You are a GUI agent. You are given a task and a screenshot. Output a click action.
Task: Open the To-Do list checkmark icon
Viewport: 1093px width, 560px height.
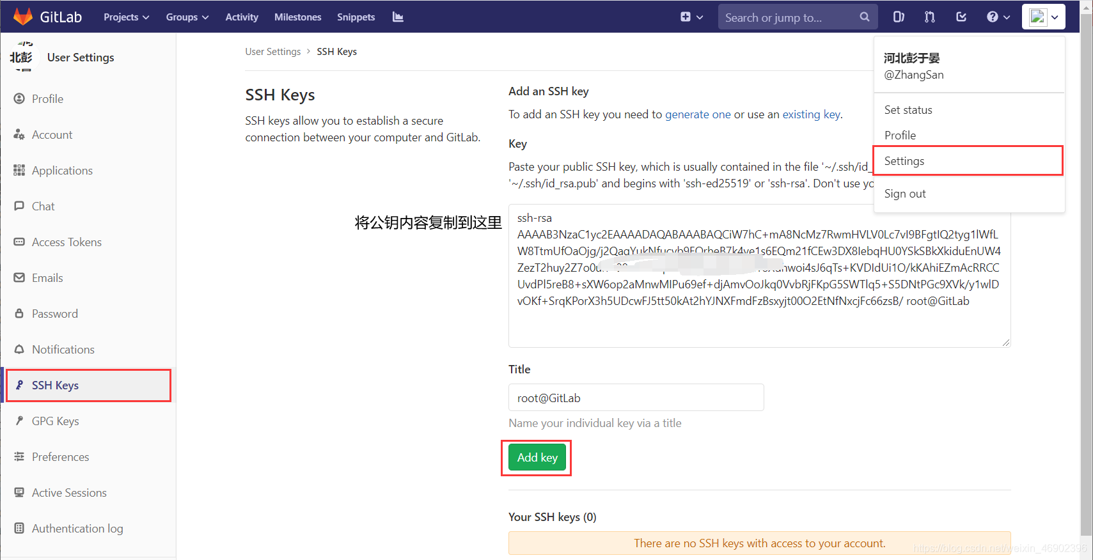[961, 17]
